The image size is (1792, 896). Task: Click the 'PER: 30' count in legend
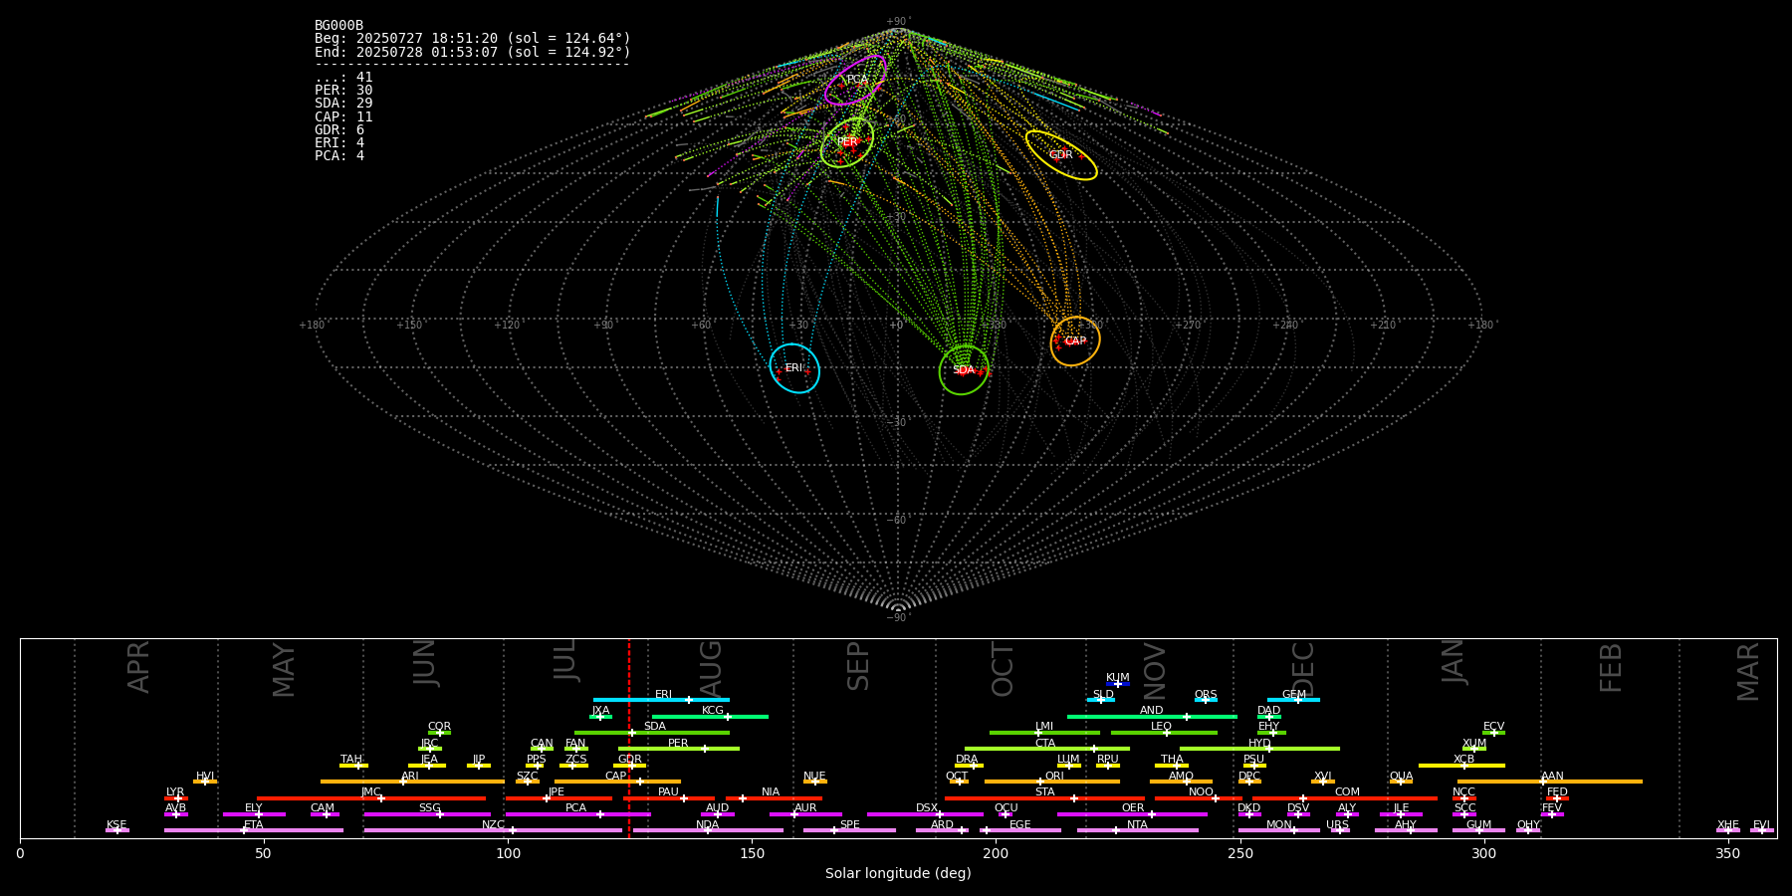343,91
